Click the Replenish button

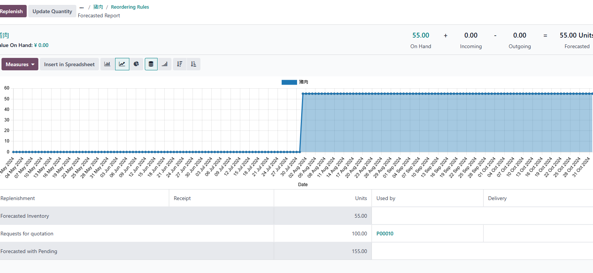coord(12,11)
